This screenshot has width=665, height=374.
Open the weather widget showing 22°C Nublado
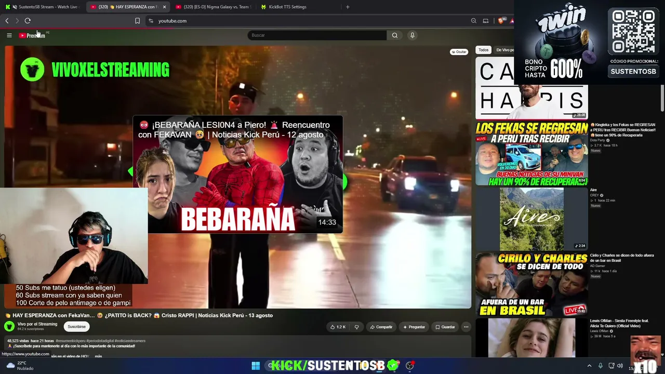click(20, 366)
